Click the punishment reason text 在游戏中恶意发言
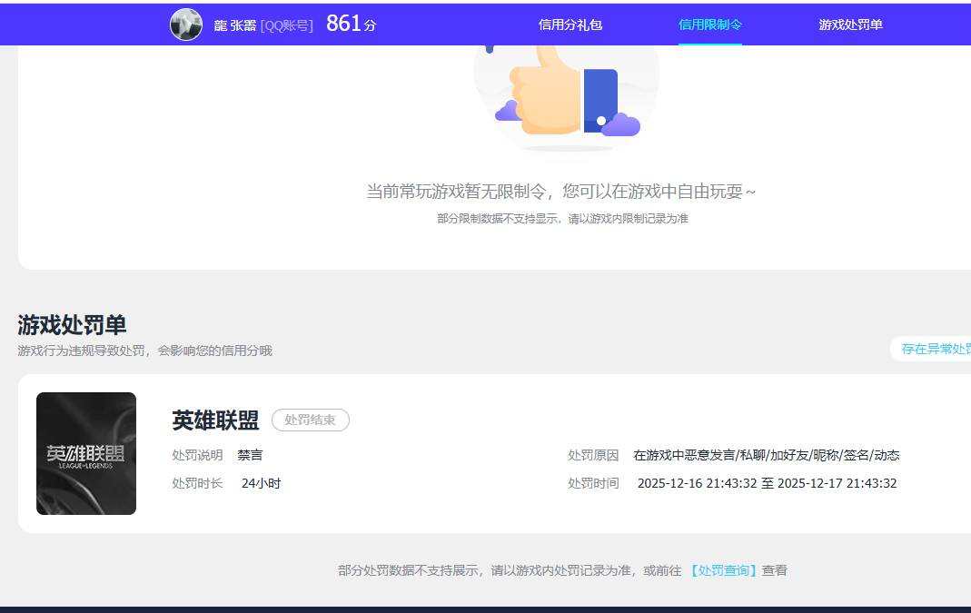Image resolution: width=971 pixels, height=613 pixels. tap(766, 455)
